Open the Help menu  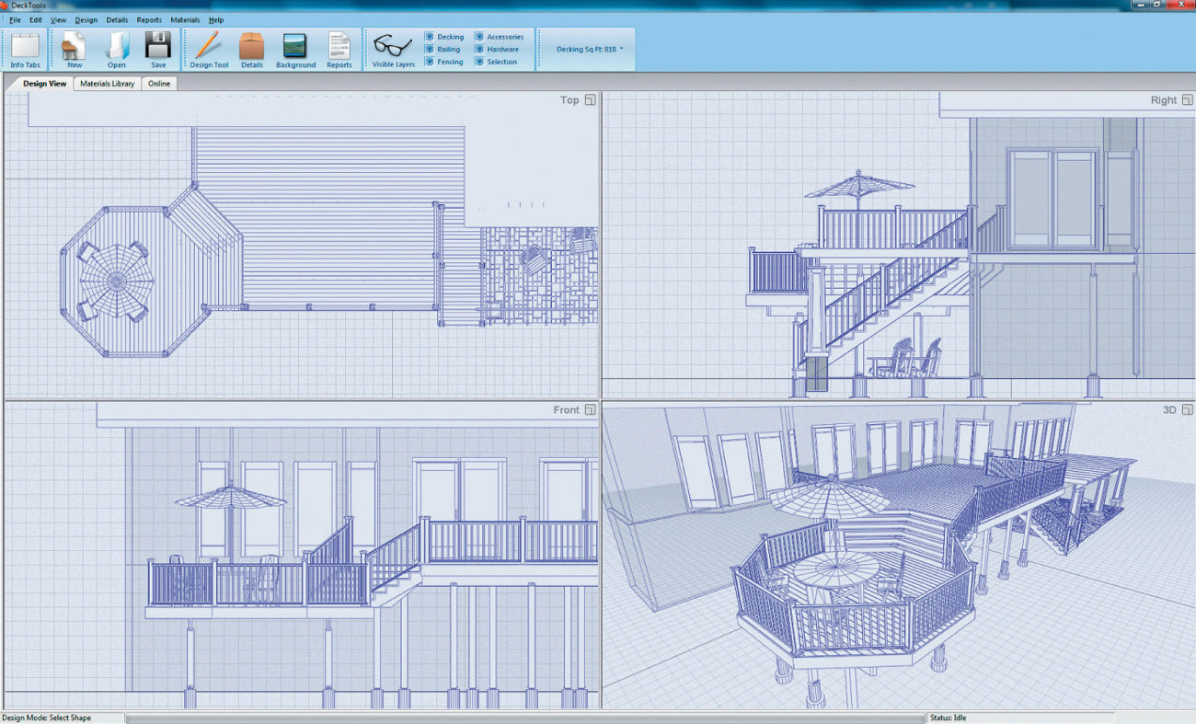(216, 19)
